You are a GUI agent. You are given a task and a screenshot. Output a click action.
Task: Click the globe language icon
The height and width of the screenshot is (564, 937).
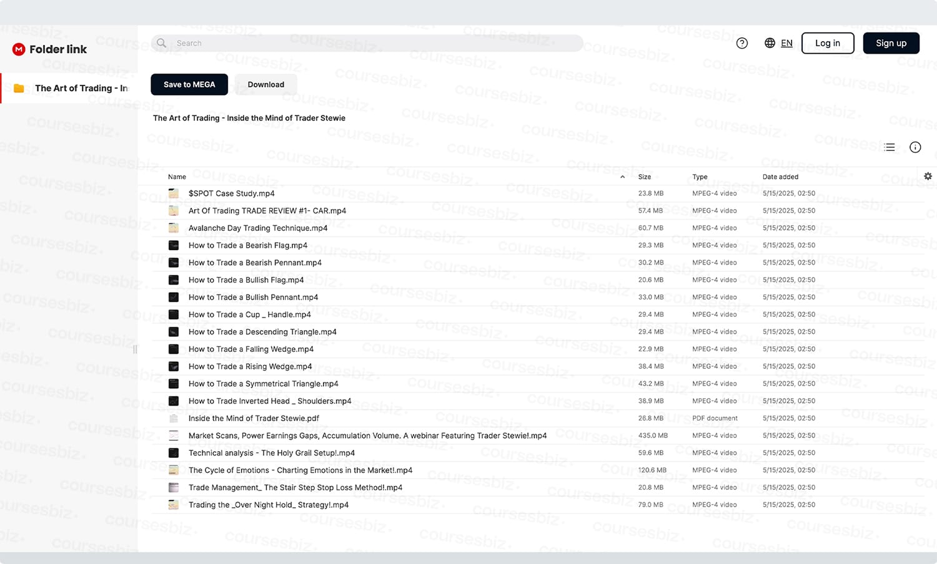770,43
